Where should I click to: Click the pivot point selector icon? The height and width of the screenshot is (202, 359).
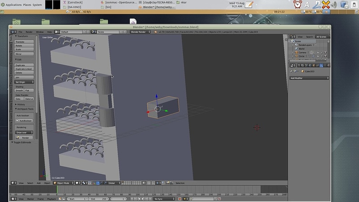pyautogui.click(x=84, y=183)
